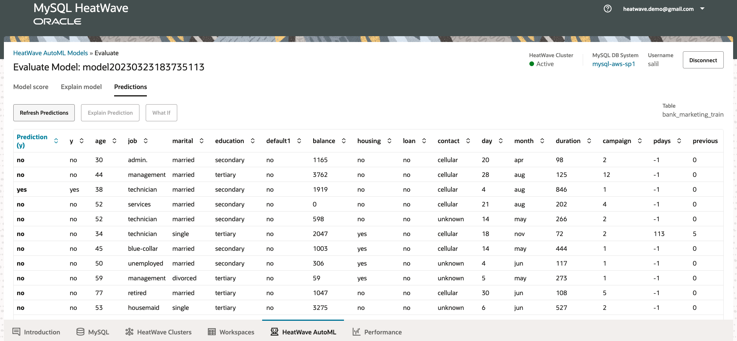737x341 pixels.
Task: Sort table by education column
Action: click(x=253, y=141)
